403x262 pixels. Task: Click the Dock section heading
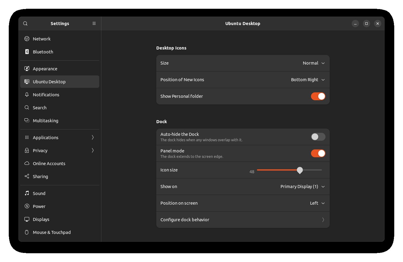(x=161, y=122)
